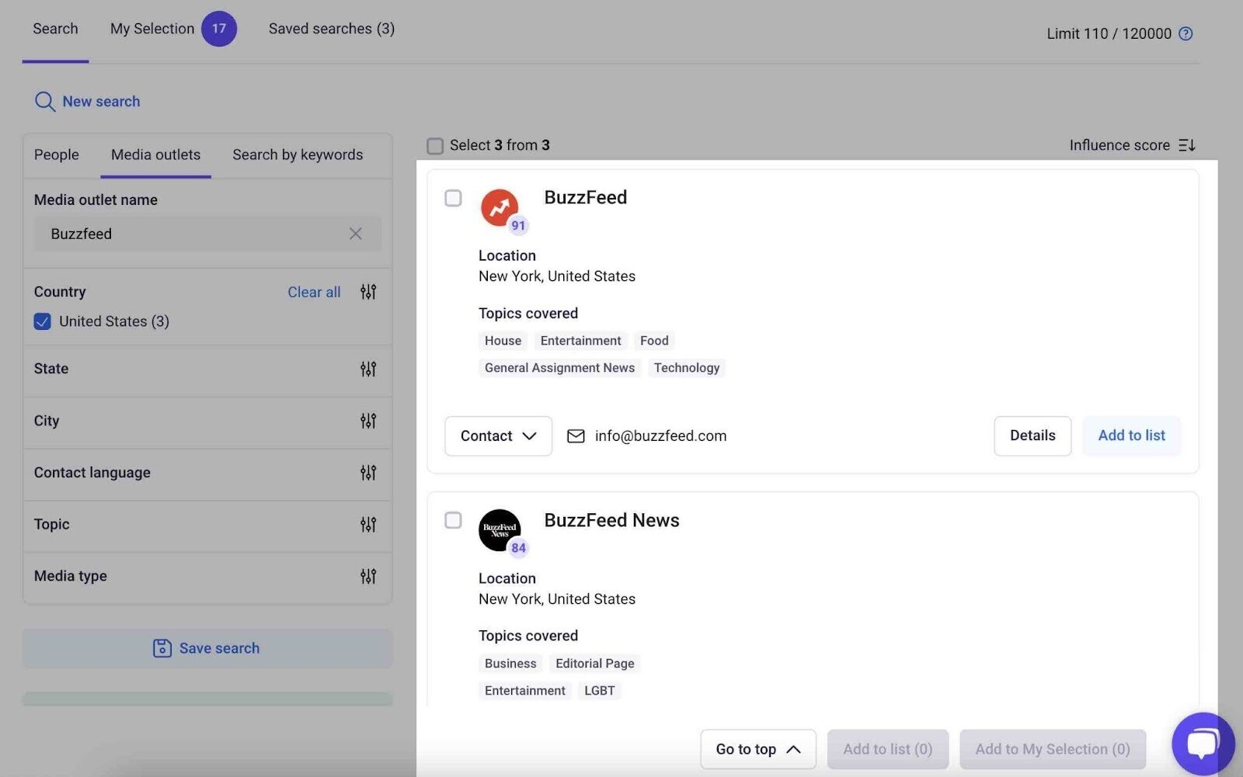
Task: Open Details for BuzzFeed
Action: tap(1032, 435)
